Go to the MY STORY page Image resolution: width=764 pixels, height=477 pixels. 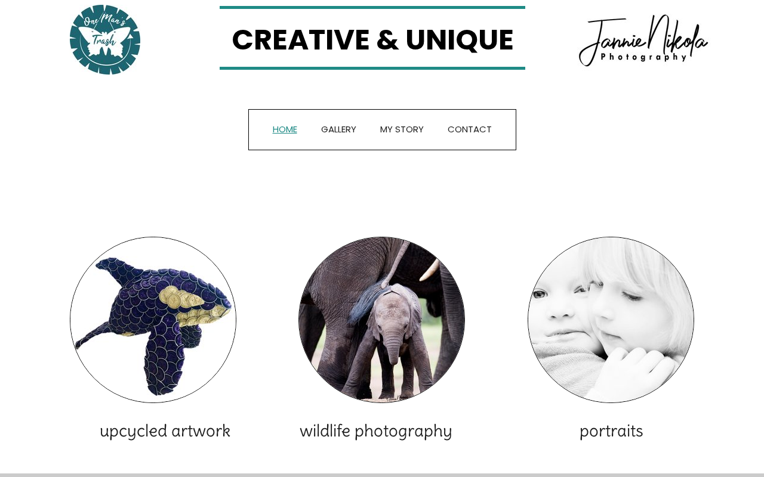click(402, 129)
